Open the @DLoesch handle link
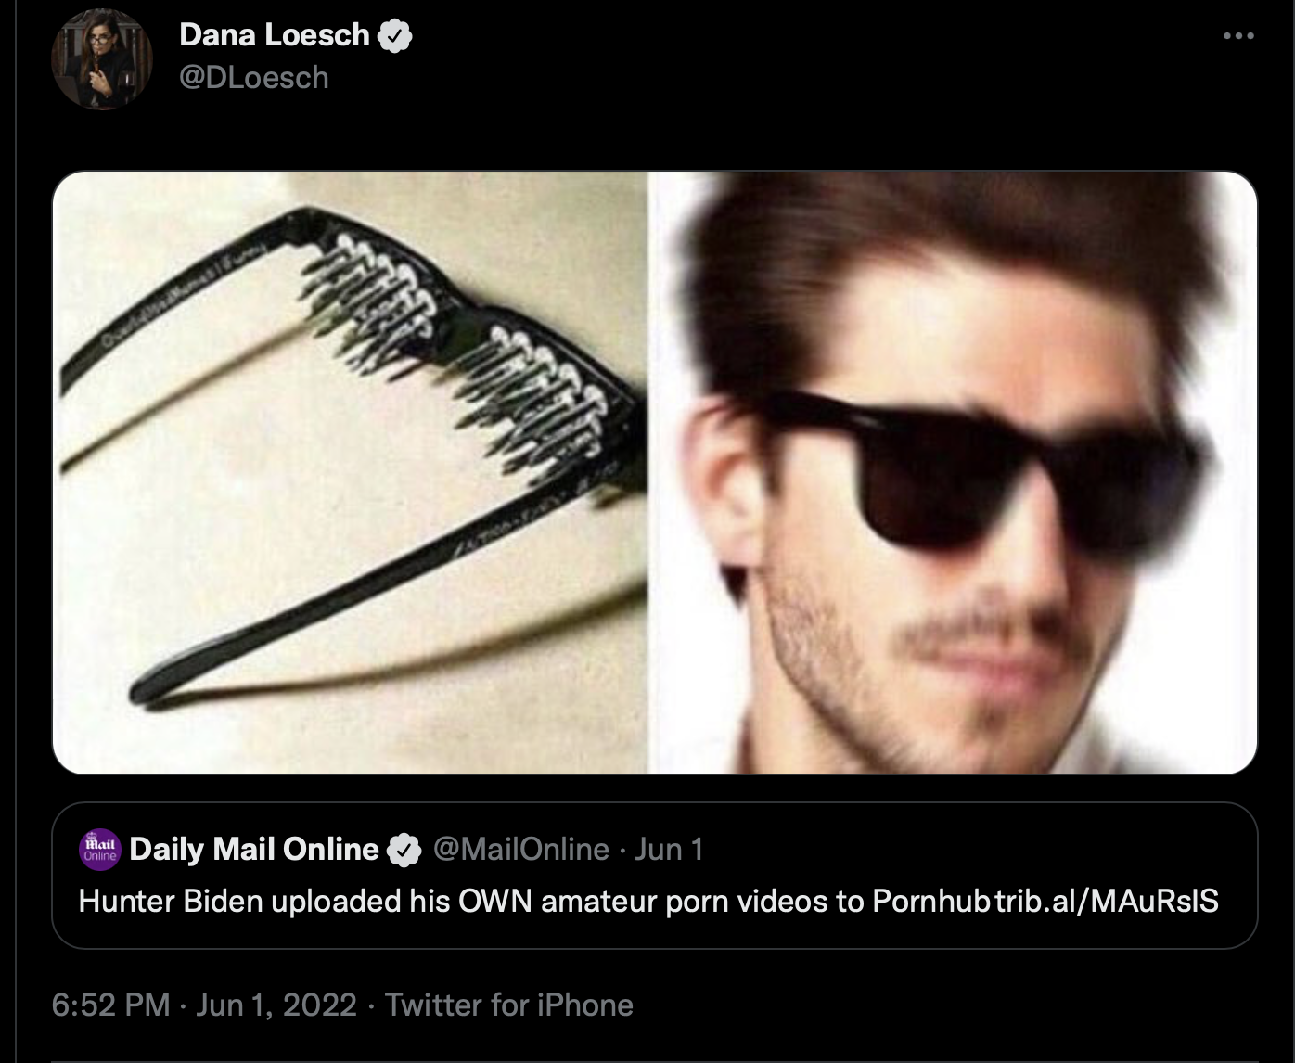This screenshot has height=1063, width=1295. point(253,78)
